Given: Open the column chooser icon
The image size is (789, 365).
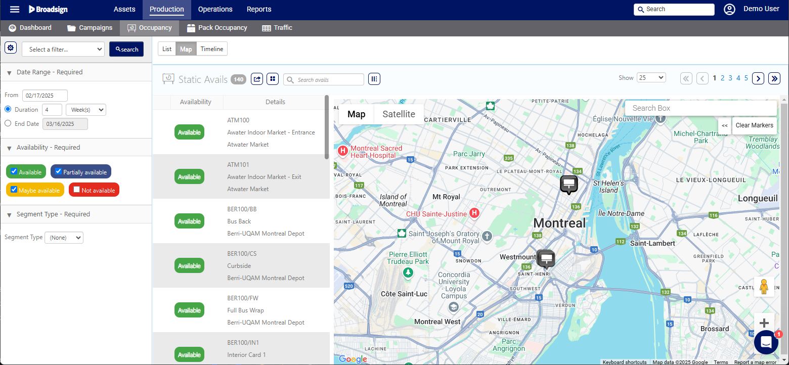Looking at the screenshot, I should 374,78.
